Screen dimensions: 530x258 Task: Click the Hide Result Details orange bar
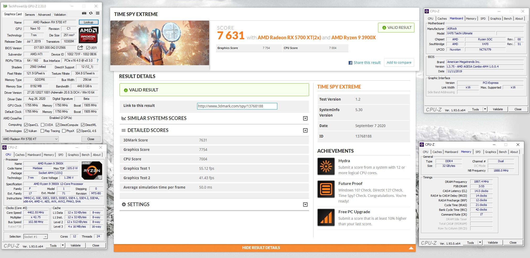(x=264, y=248)
